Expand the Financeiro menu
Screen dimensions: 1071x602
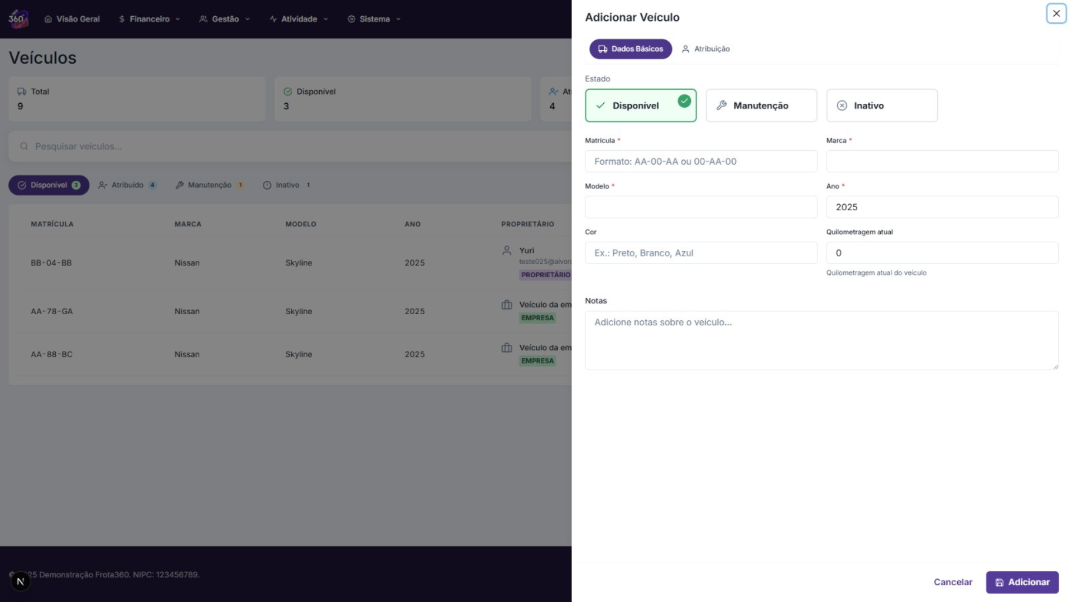(x=149, y=19)
